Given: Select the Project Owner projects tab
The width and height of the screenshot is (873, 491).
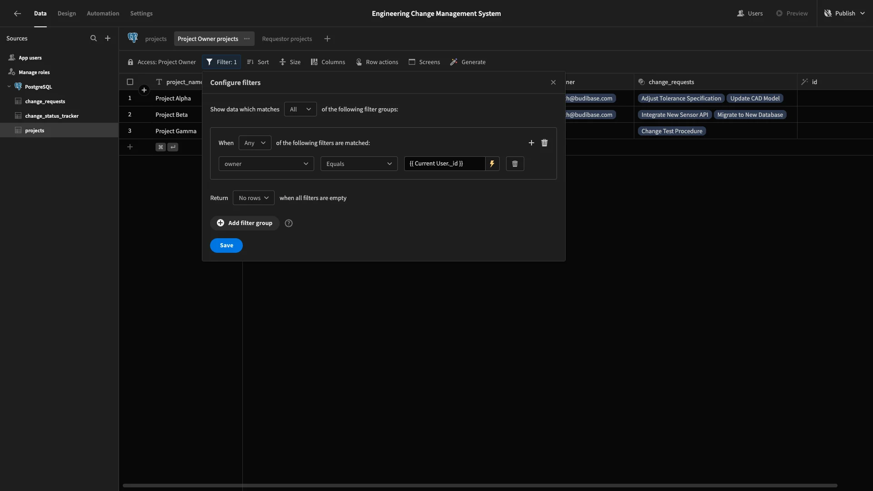Looking at the screenshot, I should [x=208, y=39].
